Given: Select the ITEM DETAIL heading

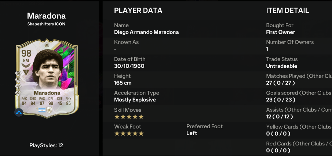Looking at the screenshot, I should pos(287,11).
